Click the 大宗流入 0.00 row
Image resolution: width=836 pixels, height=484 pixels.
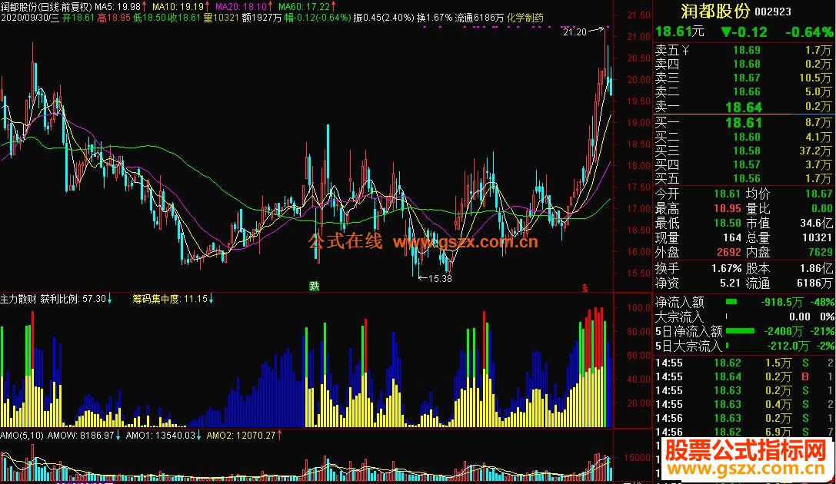[744, 317]
